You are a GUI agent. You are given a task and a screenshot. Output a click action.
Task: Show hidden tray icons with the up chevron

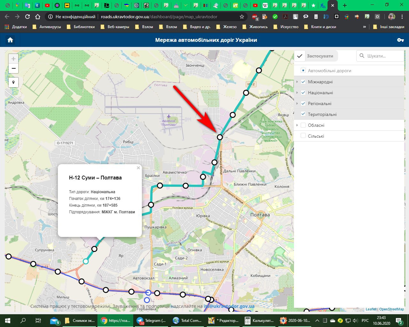317,320
